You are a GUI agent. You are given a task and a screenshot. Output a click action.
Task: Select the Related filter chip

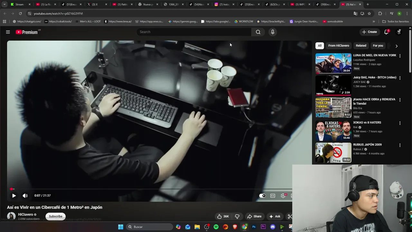coord(361,46)
